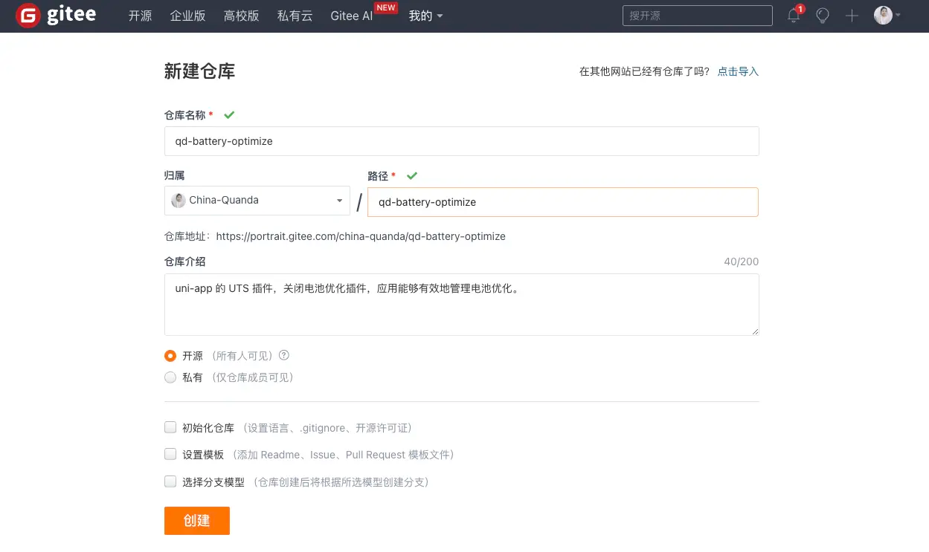929x552 pixels.
Task: Select the 开源 visibility radio button
Action: point(170,355)
